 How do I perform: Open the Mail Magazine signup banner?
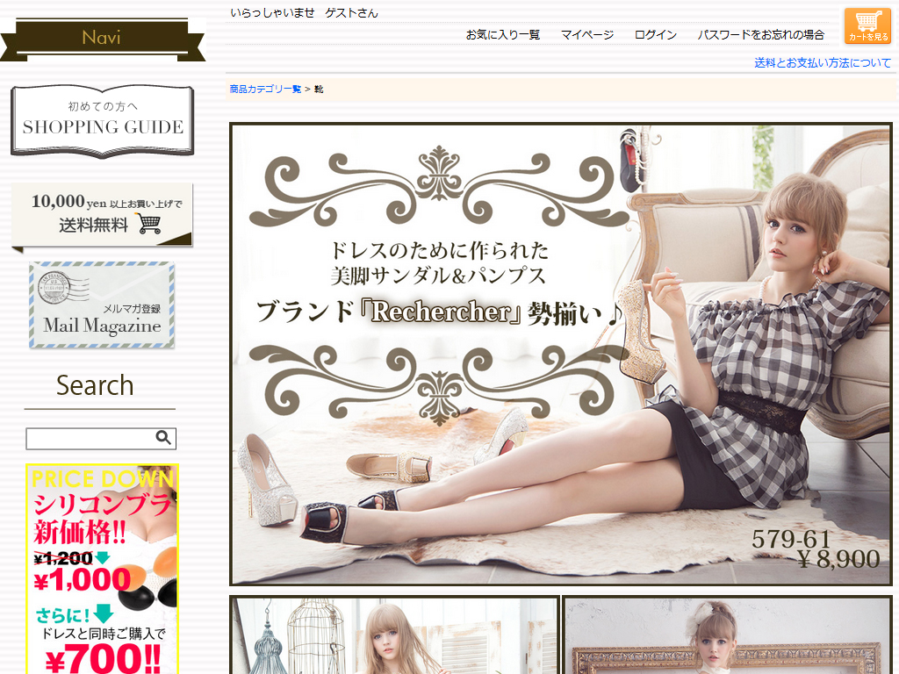(x=102, y=305)
